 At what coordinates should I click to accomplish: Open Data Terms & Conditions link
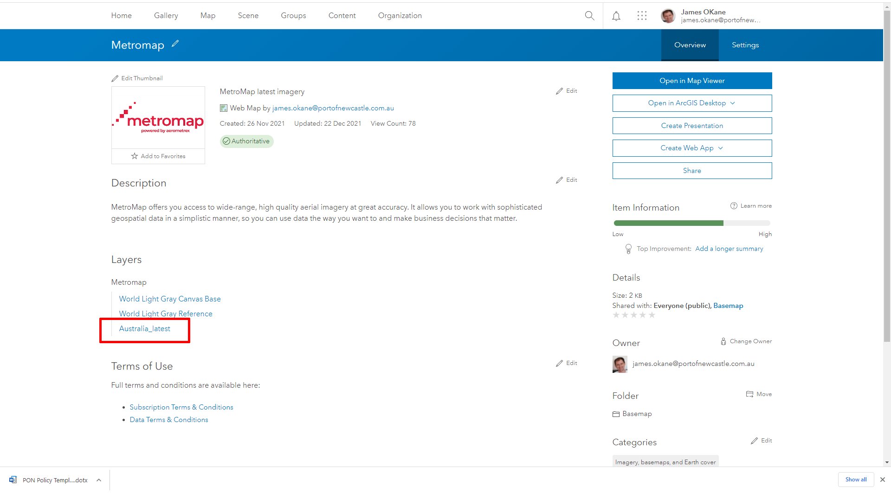click(169, 420)
